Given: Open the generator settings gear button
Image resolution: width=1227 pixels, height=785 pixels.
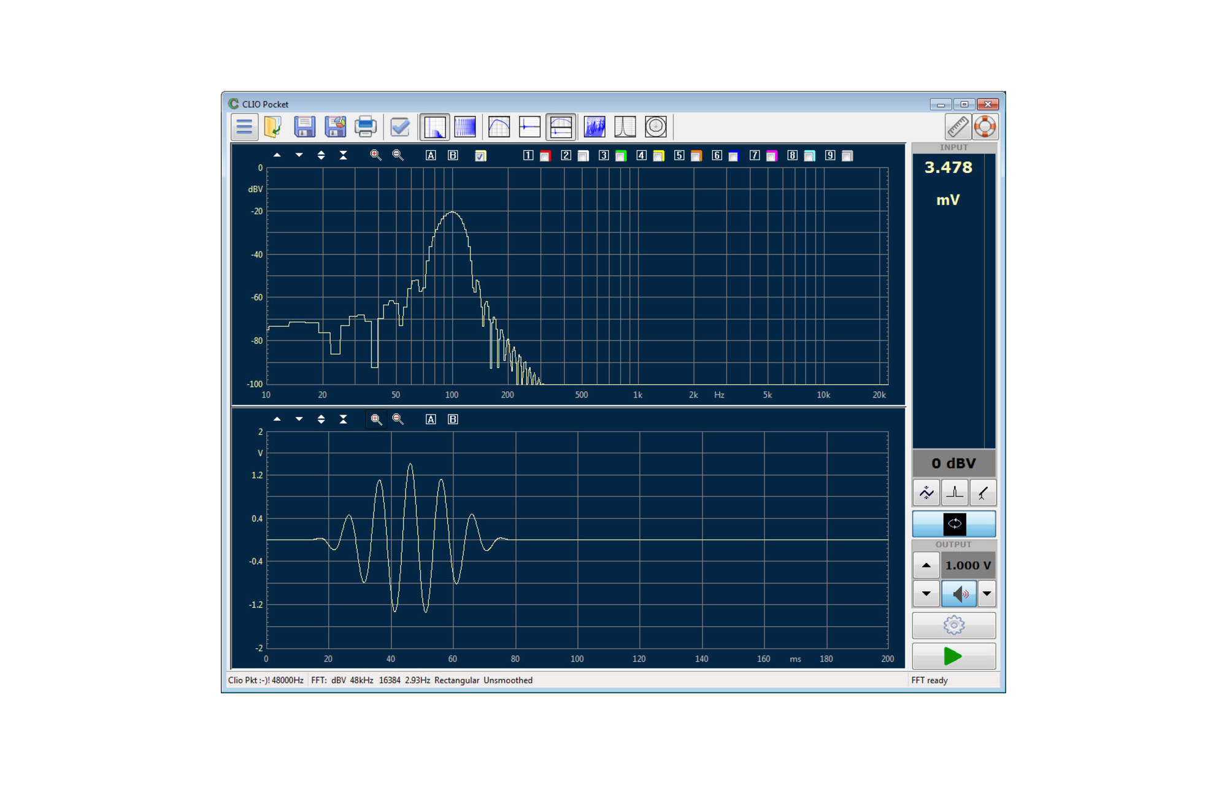Looking at the screenshot, I should 954,625.
